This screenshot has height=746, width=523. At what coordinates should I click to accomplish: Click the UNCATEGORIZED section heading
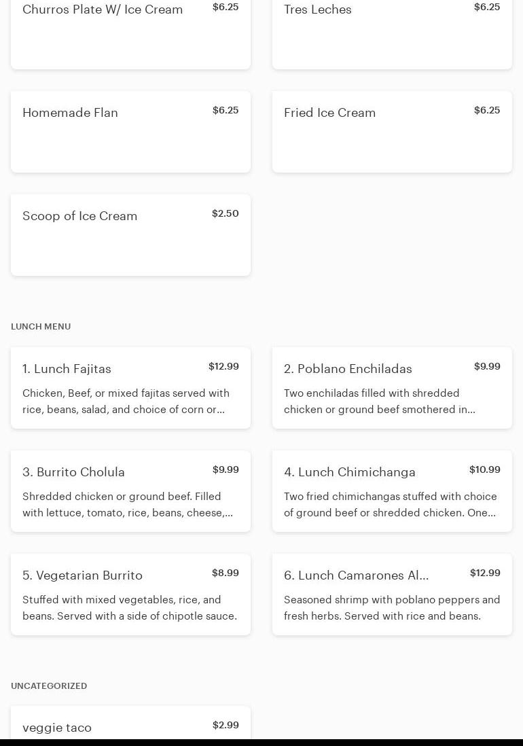pyautogui.click(x=49, y=686)
